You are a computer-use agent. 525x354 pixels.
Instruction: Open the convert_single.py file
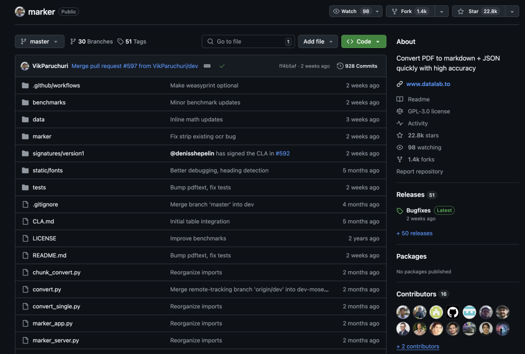56,306
